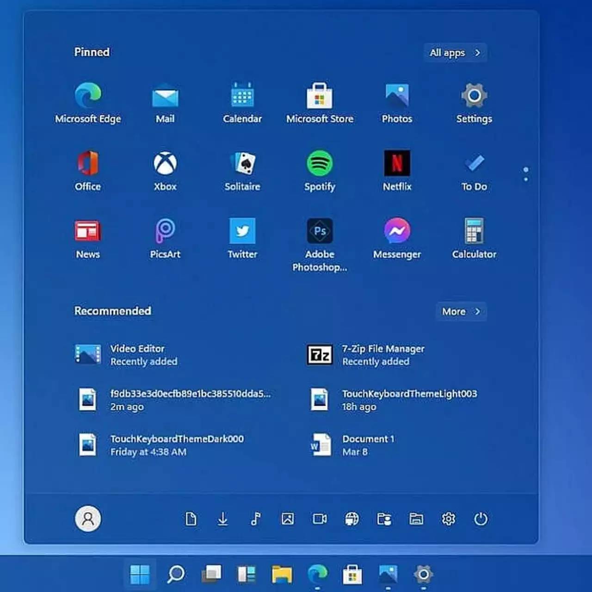This screenshot has width=592, height=592.
Task: Open the Pictures folder shortcut
Action: pos(288,519)
